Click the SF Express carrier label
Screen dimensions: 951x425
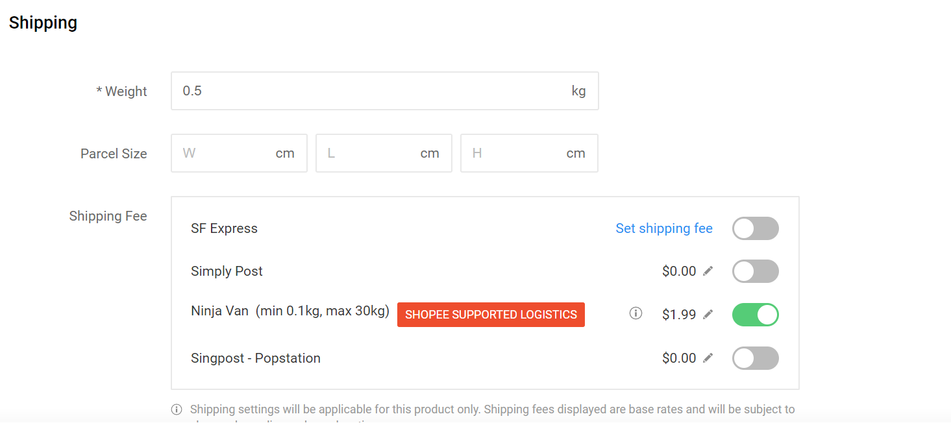224,228
